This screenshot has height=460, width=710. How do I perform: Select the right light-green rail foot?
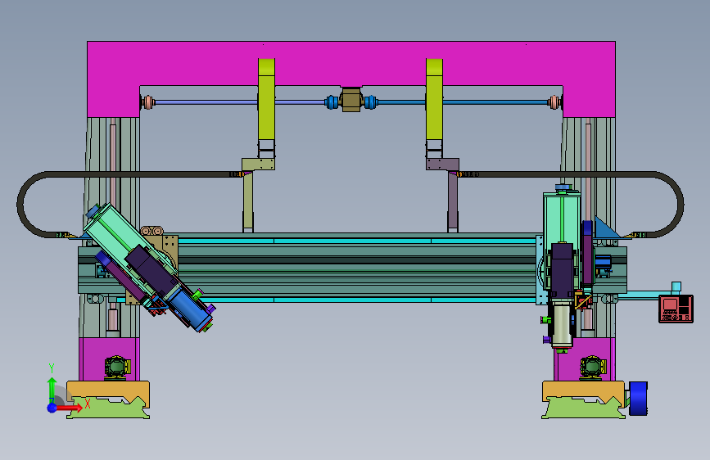584,410
